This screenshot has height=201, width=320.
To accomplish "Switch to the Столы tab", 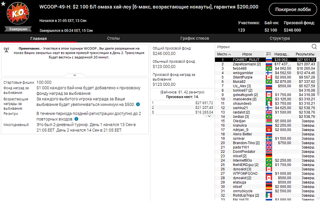I will pos(113,38).
